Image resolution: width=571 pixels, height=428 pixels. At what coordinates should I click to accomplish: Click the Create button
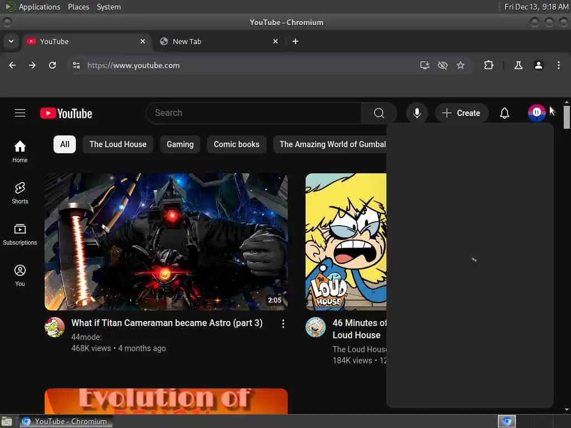(x=461, y=113)
